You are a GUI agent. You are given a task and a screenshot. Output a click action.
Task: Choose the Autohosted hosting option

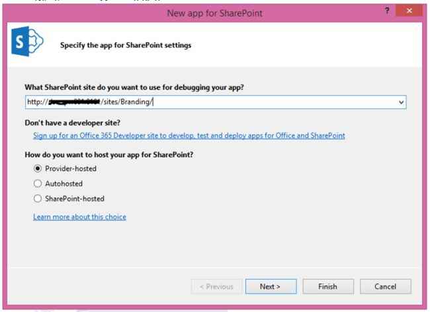(x=38, y=183)
